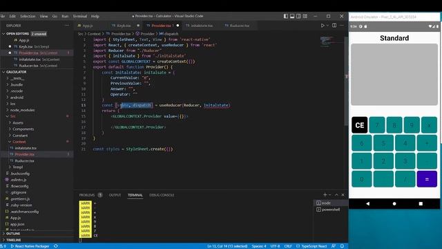
Task: Maximize panel with the chevron-up icon
Action: tap(336, 195)
